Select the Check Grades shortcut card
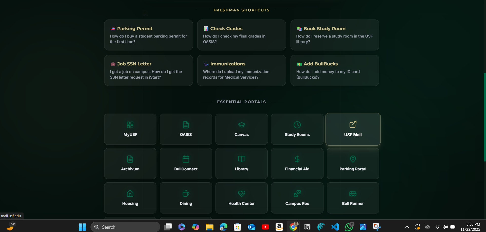Screen dimensions: 486x232 (242, 35)
